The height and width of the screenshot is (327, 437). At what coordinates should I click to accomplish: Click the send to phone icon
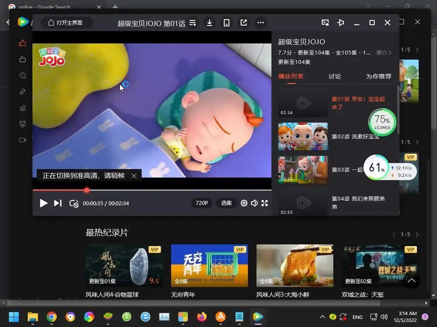point(227,23)
